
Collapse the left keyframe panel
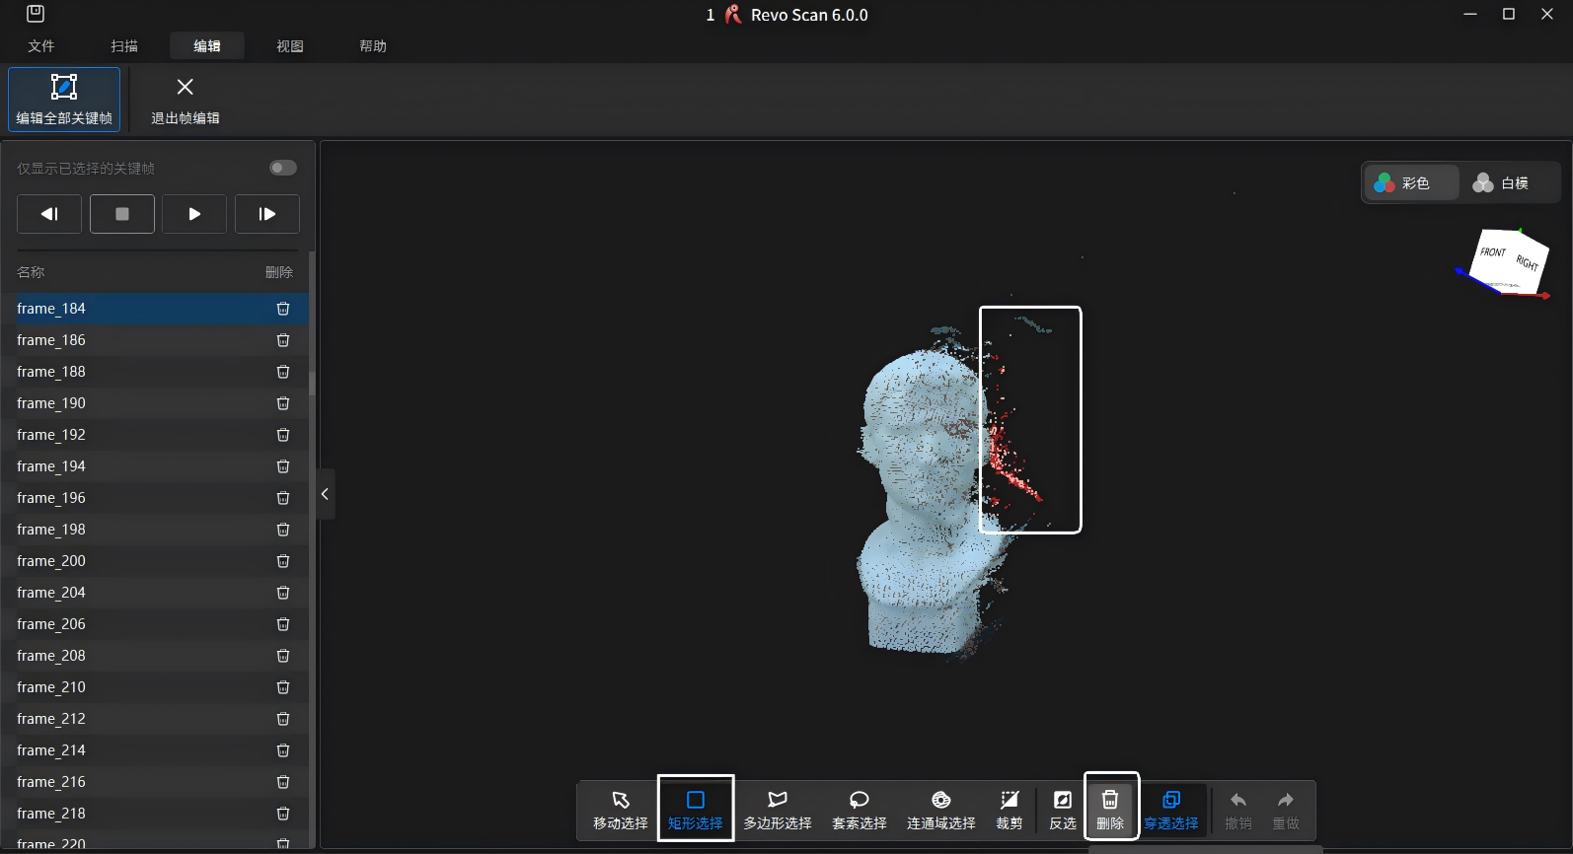(325, 494)
